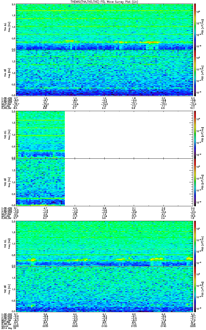Click the THE B⊥ panel PSD color bar
The height and width of the screenshot is (330, 206).
point(195,243)
